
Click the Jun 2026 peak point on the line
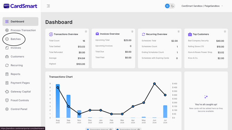pos(154,84)
